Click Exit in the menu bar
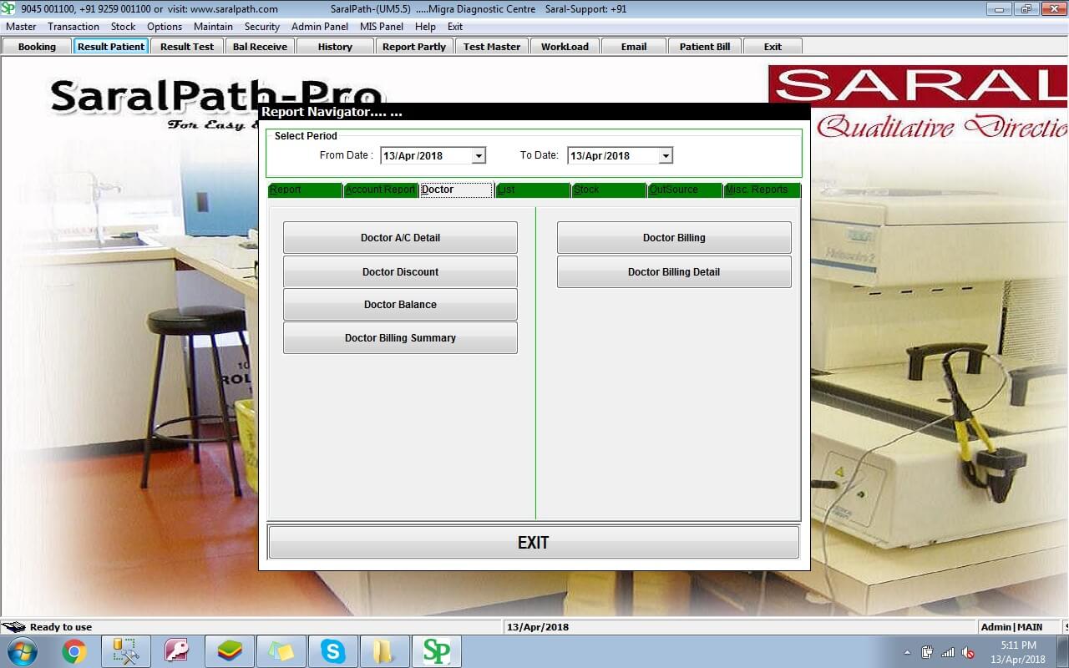The image size is (1069, 668). [455, 27]
